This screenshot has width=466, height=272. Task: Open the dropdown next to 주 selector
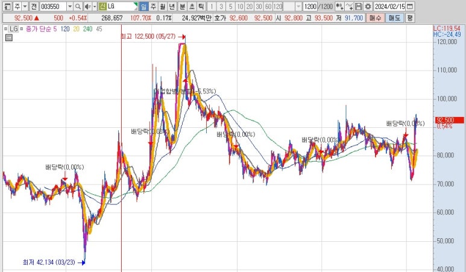25,6
